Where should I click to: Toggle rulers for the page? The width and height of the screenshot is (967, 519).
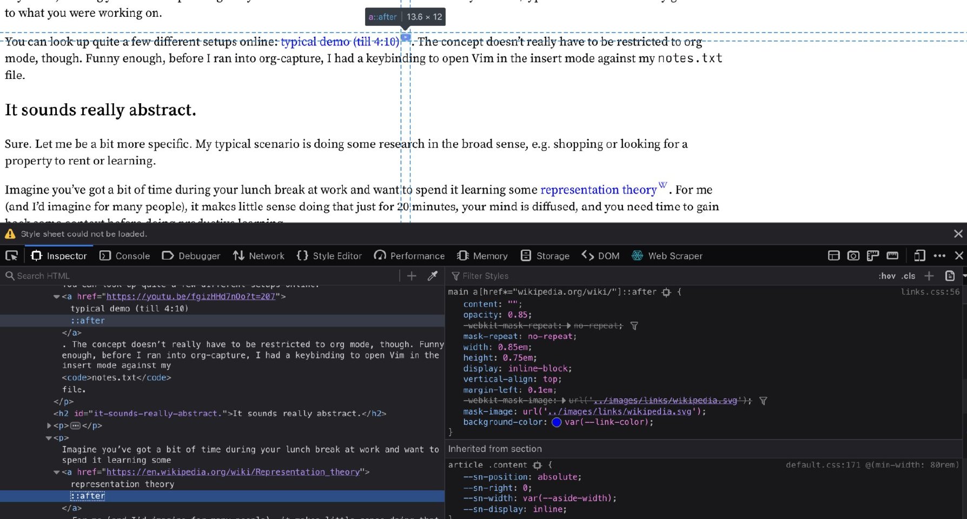[x=872, y=256]
